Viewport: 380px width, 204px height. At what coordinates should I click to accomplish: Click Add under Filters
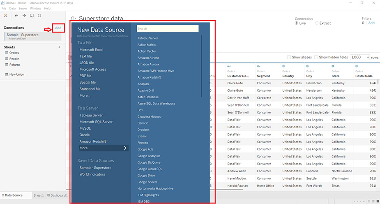tap(371, 23)
